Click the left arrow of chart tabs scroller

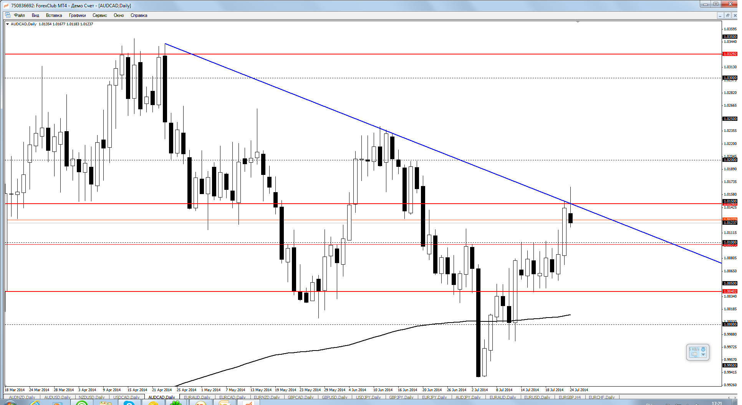[729, 397]
